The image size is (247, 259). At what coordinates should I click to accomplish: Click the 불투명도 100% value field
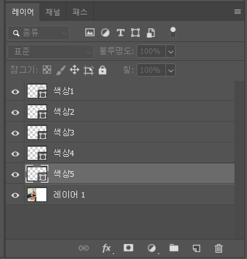pos(151,51)
